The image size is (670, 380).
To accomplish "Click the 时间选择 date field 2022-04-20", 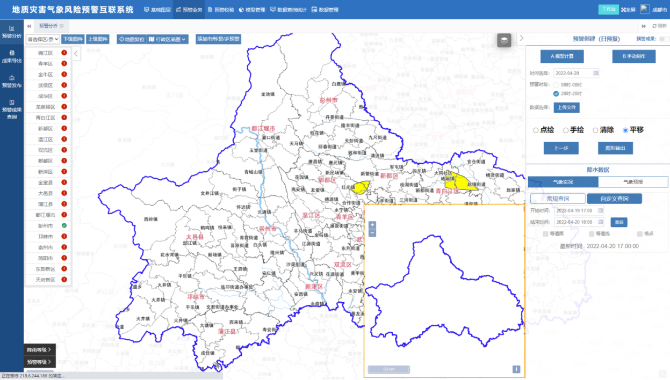I will point(577,73).
